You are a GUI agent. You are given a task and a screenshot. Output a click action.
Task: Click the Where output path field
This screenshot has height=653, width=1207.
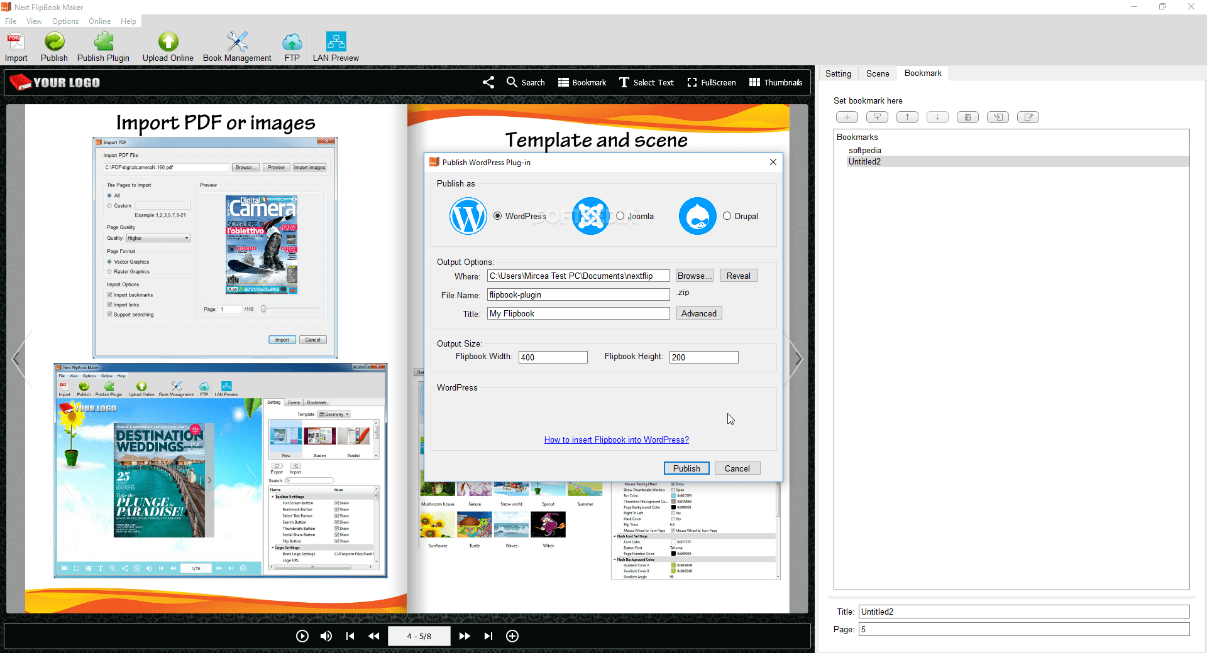click(578, 276)
